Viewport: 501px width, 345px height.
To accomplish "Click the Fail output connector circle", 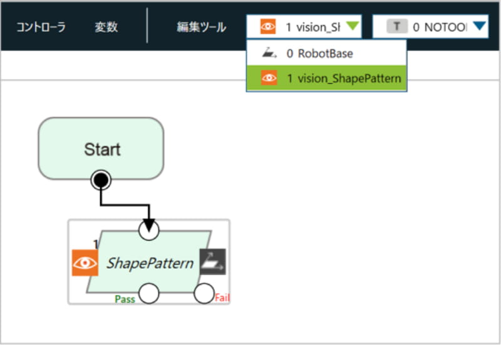I will [204, 293].
